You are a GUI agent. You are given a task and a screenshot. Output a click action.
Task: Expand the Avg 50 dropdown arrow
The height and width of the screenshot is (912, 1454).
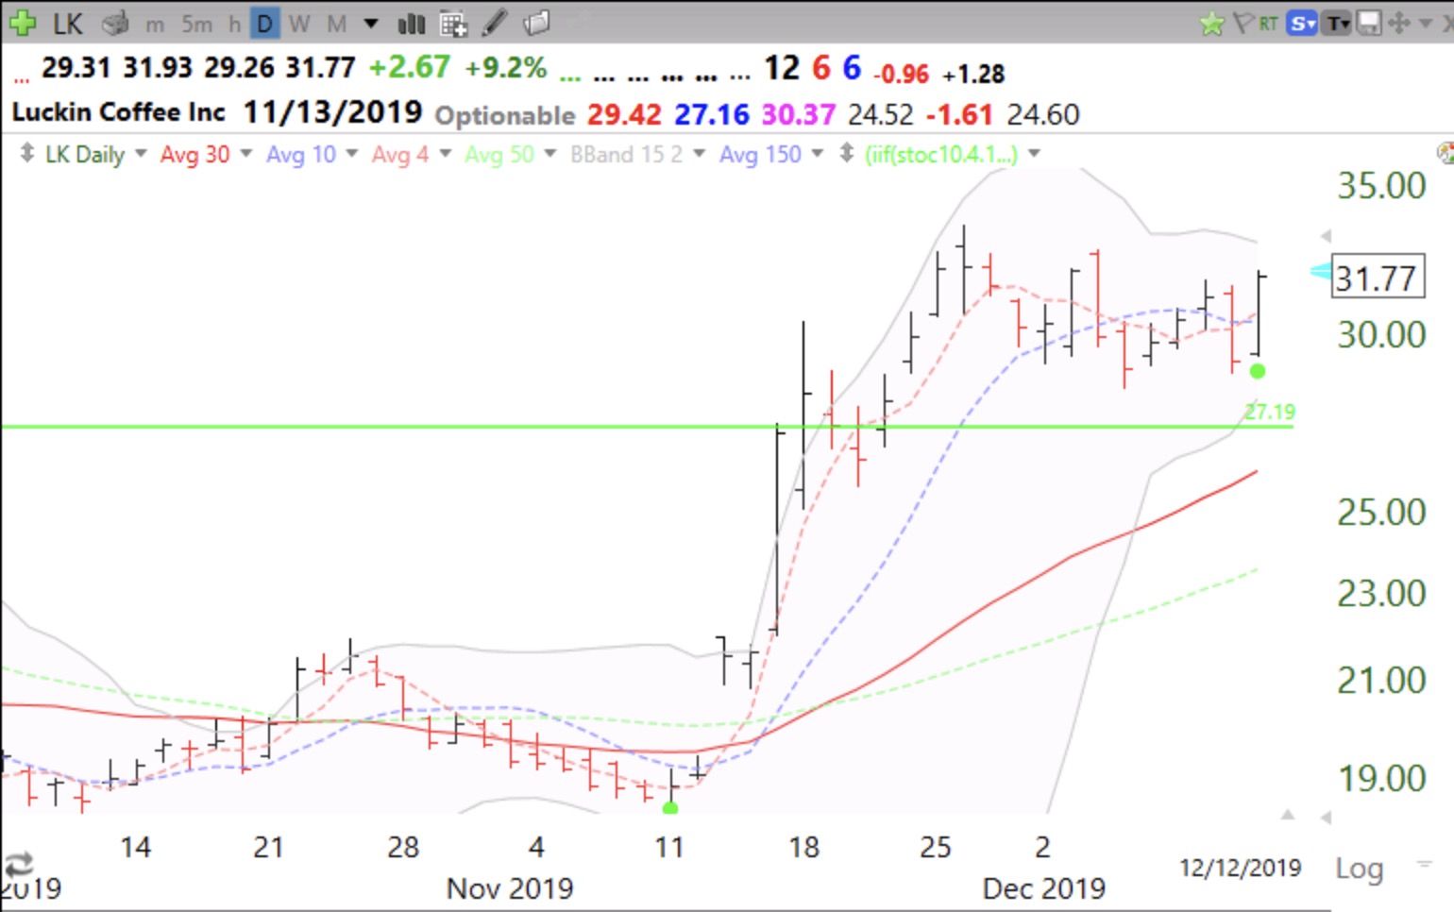coord(550,153)
